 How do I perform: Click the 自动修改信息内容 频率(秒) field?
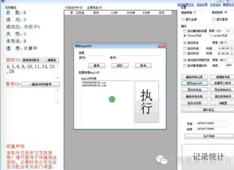pos(229,60)
